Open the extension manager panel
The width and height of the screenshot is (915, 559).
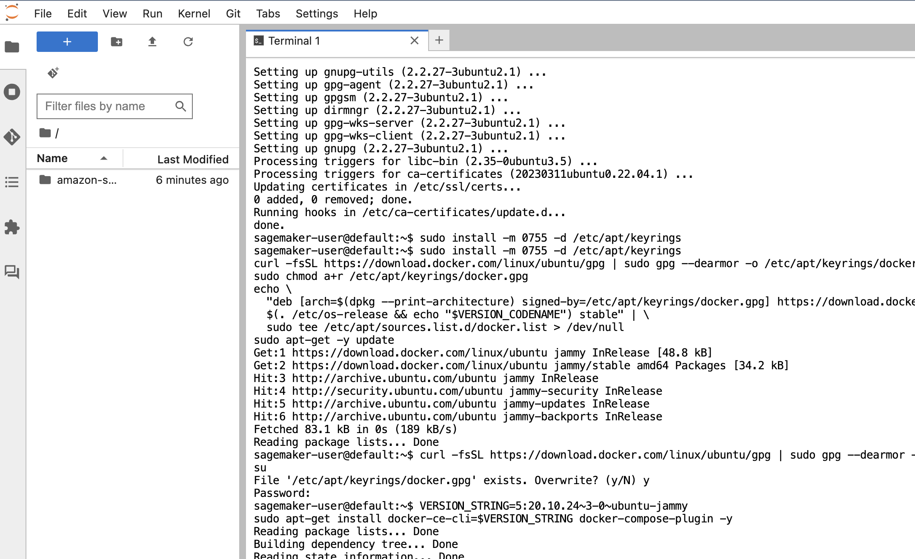point(12,228)
